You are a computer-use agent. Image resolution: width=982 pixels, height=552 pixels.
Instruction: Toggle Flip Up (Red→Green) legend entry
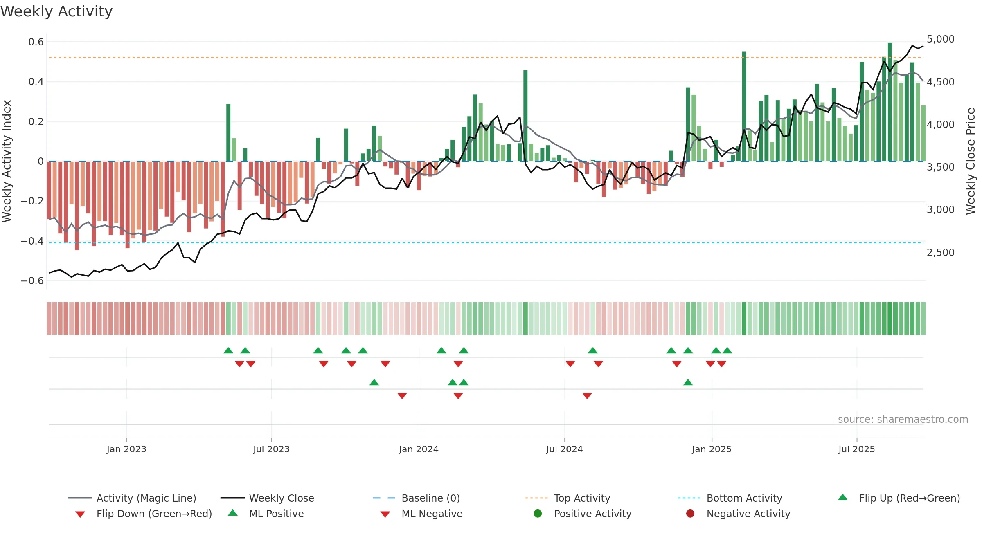899,498
